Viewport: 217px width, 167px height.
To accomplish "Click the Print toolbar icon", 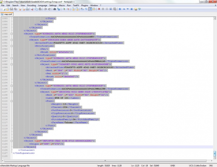I will pyautogui.click(x=27, y=9).
